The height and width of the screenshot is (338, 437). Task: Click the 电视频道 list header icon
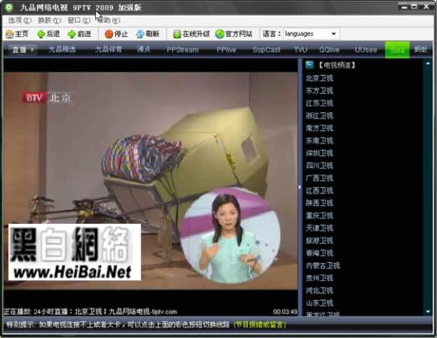310,65
